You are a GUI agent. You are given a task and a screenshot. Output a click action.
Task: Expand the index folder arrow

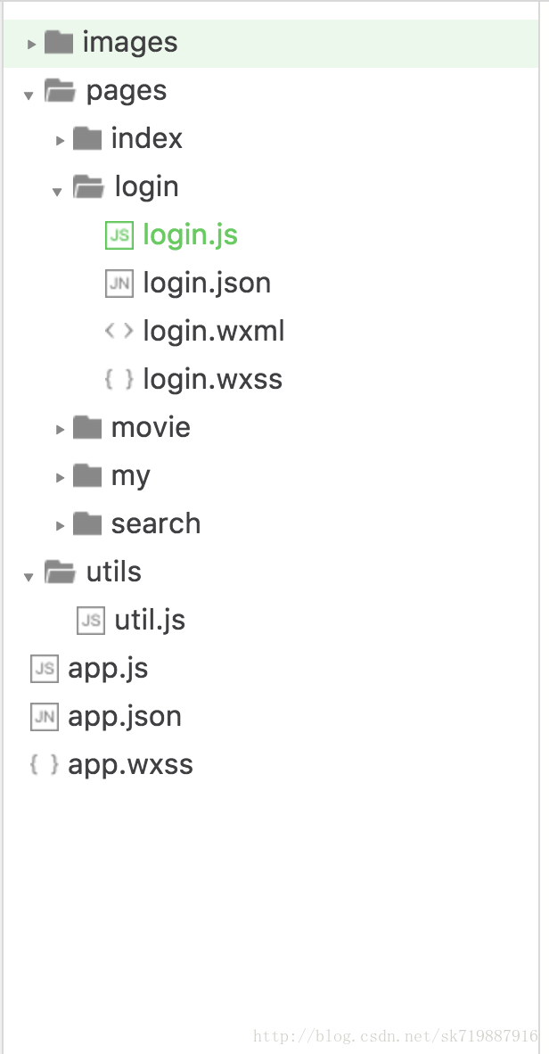pos(60,140)
